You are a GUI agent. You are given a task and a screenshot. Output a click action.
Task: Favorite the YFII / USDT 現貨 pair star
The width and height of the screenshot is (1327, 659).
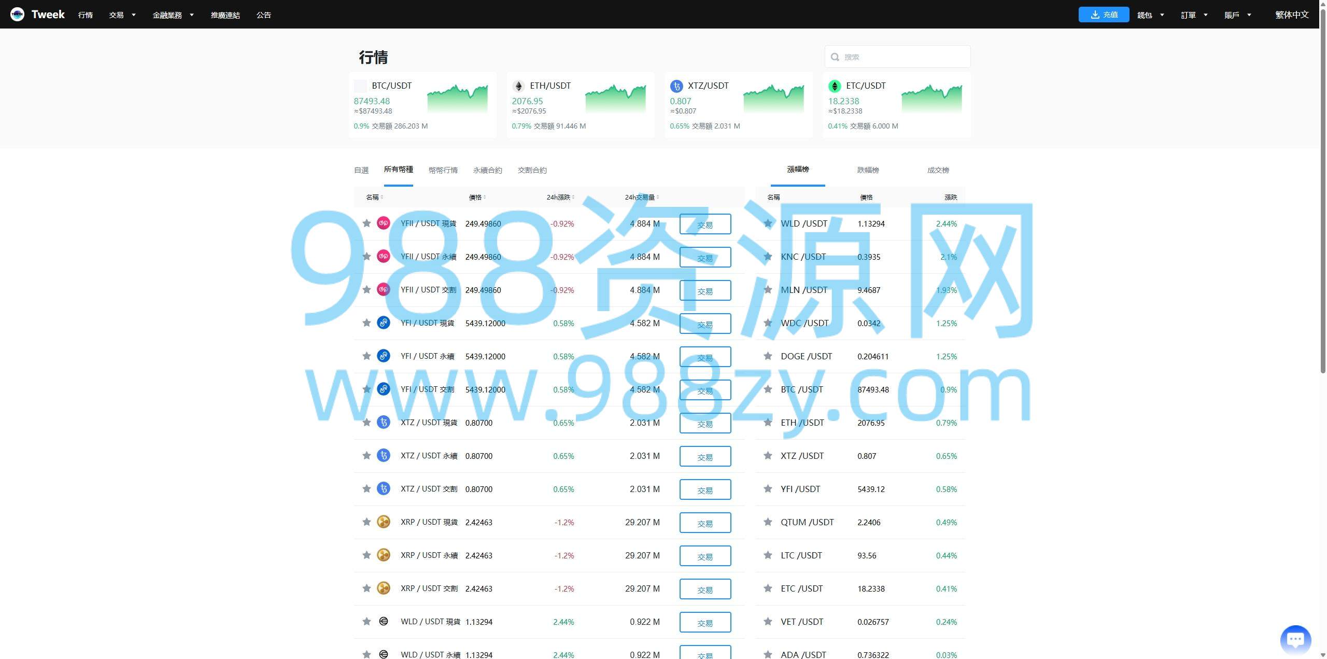[366, 223]
